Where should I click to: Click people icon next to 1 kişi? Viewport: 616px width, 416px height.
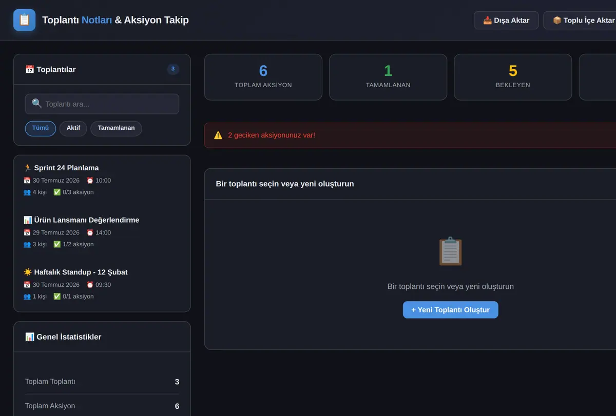click(x=27, y=296)
